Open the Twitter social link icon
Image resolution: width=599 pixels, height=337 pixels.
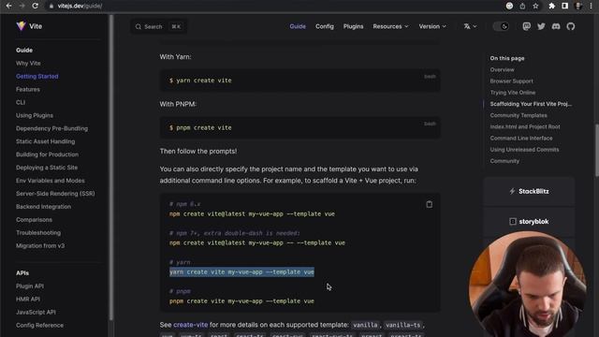point(541,26)
